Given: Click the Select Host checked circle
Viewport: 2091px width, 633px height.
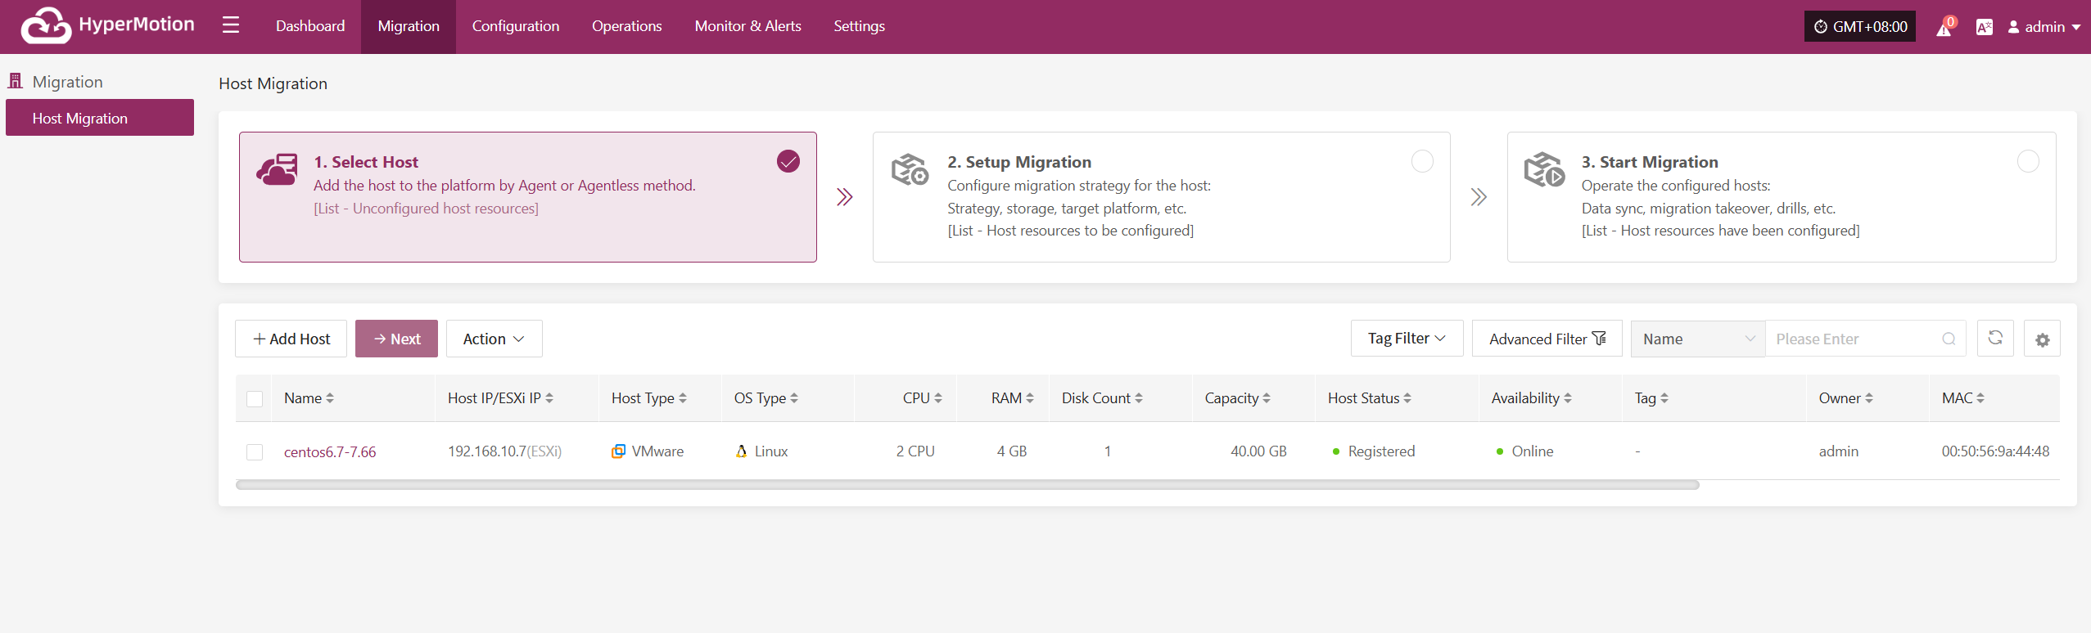Looking at the screenshot, I should click(788, 161).
